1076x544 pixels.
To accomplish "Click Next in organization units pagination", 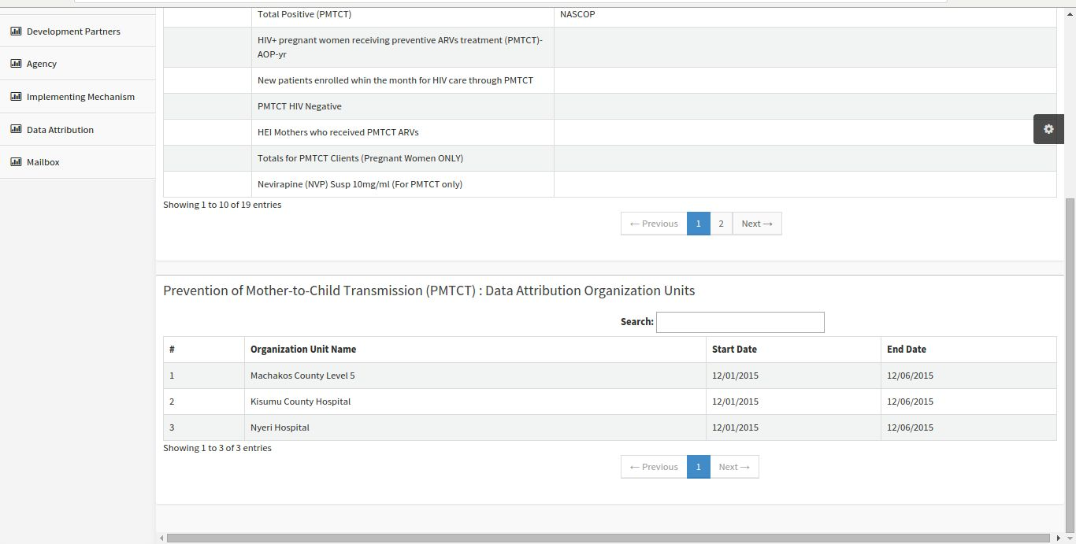I will (x=734, y=467).
